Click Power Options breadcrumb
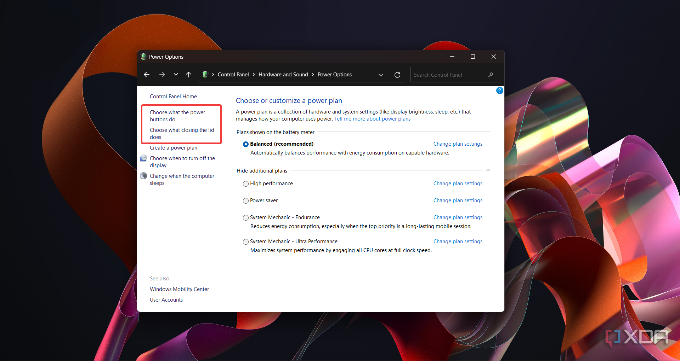Screen dimensions: 680x361 [x=334, y=75]
